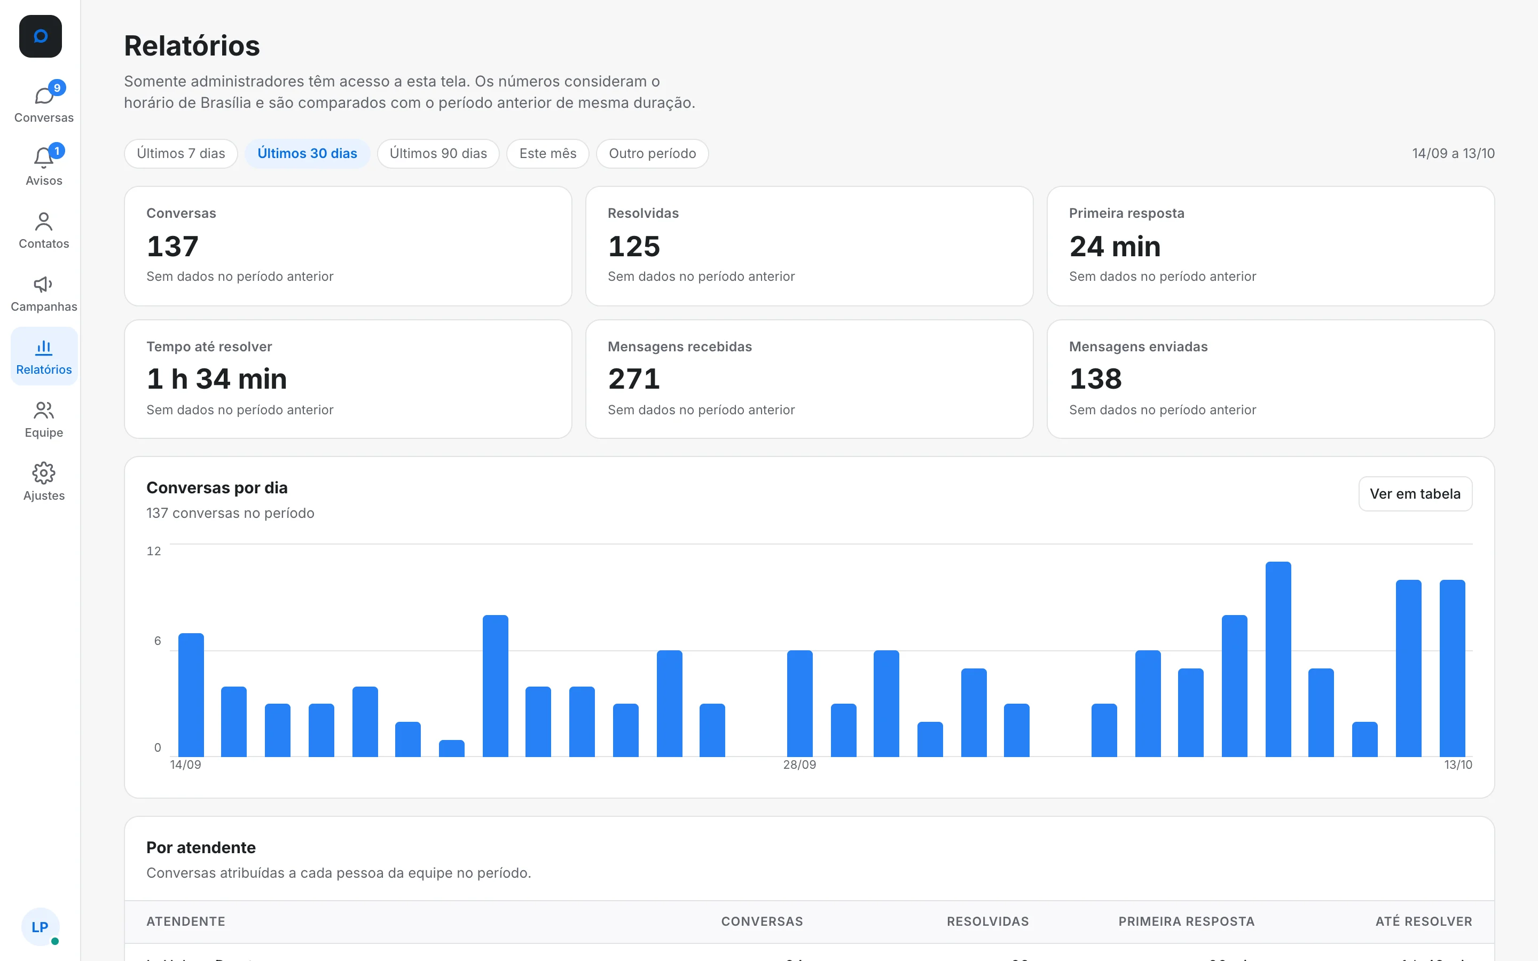Open Campanhas megaphone icon
1538x961 pixels.
(x=44, y=284)
